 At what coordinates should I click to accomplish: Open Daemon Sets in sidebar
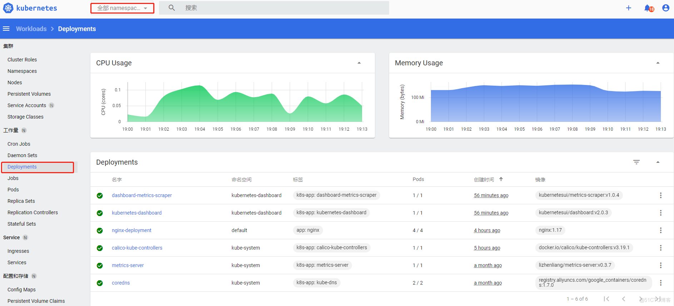pyautogui.click(x=22, y=155)
